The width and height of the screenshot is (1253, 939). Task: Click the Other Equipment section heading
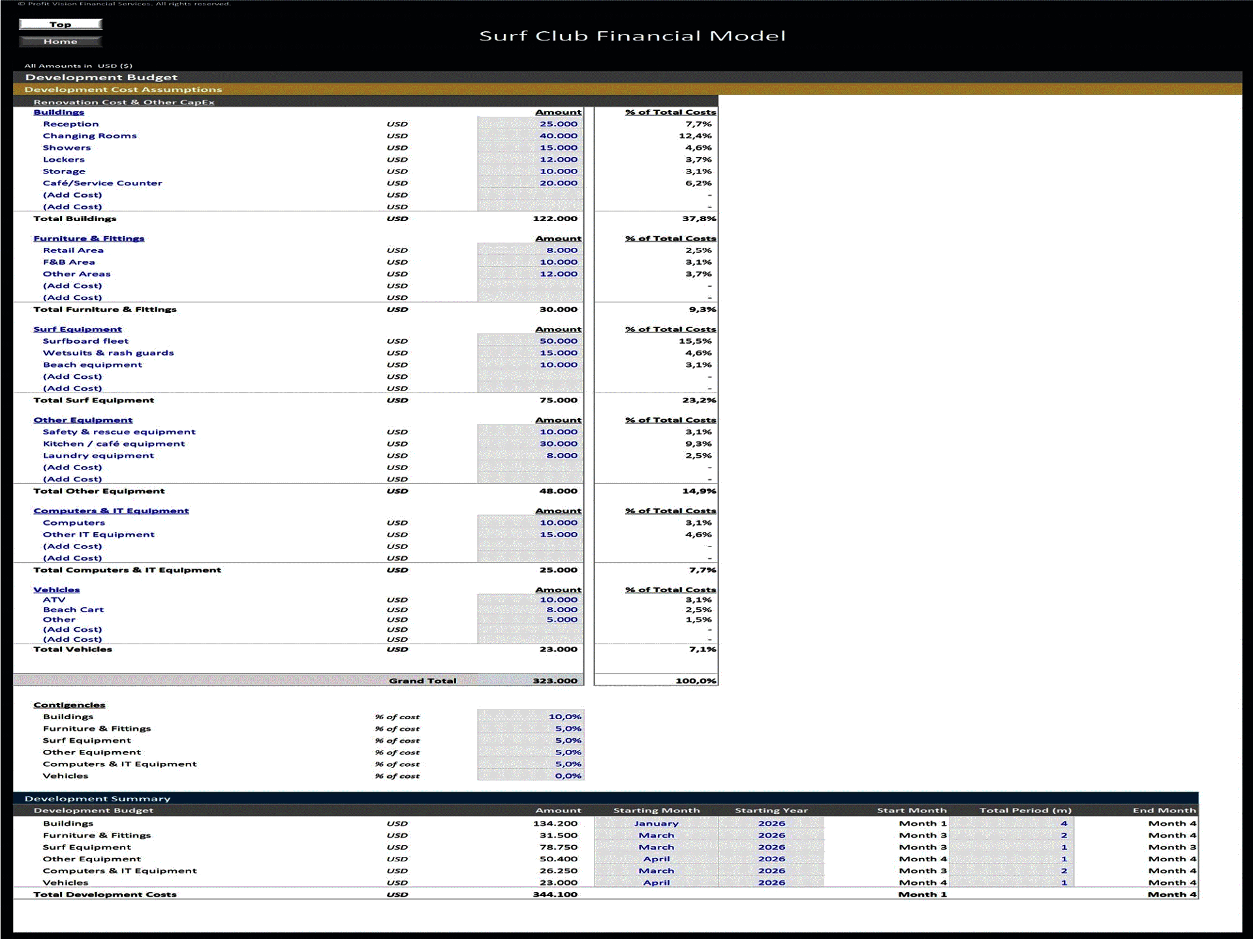pos(83,420)
